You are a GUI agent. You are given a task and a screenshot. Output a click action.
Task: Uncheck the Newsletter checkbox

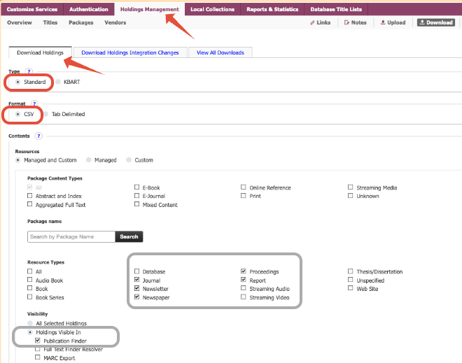tap(136, 288)
